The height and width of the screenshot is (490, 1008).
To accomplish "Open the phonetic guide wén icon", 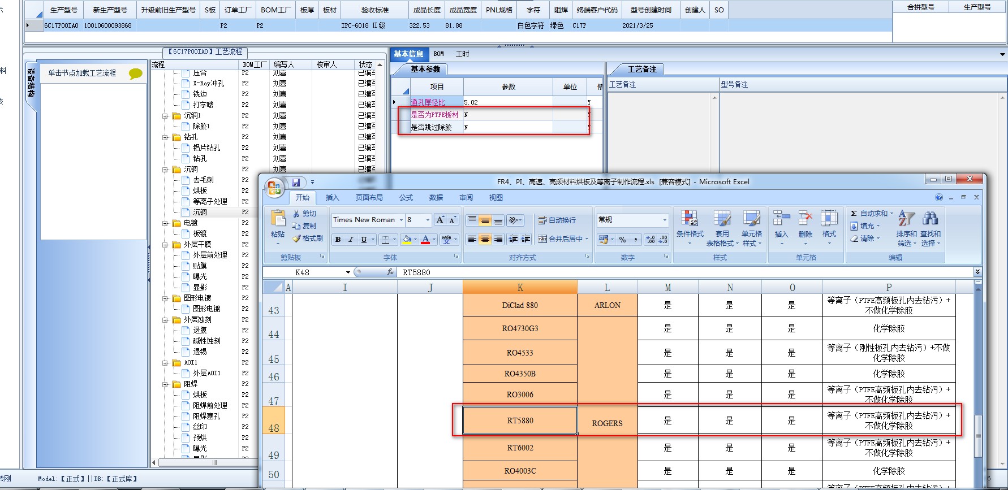I will [446, 240].
